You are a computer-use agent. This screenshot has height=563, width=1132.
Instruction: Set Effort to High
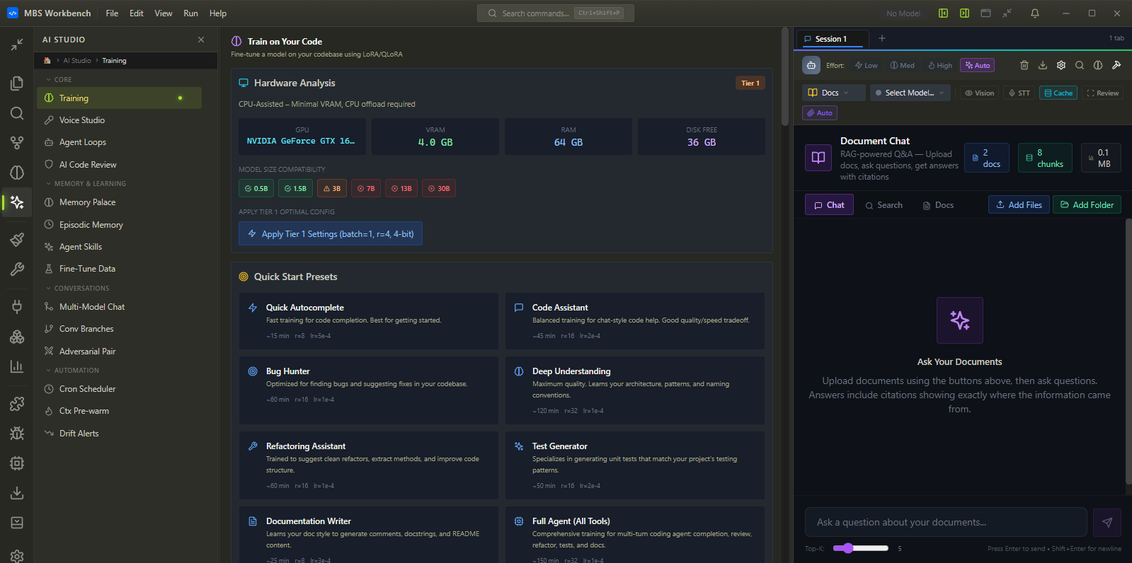(x=940, y=65)
